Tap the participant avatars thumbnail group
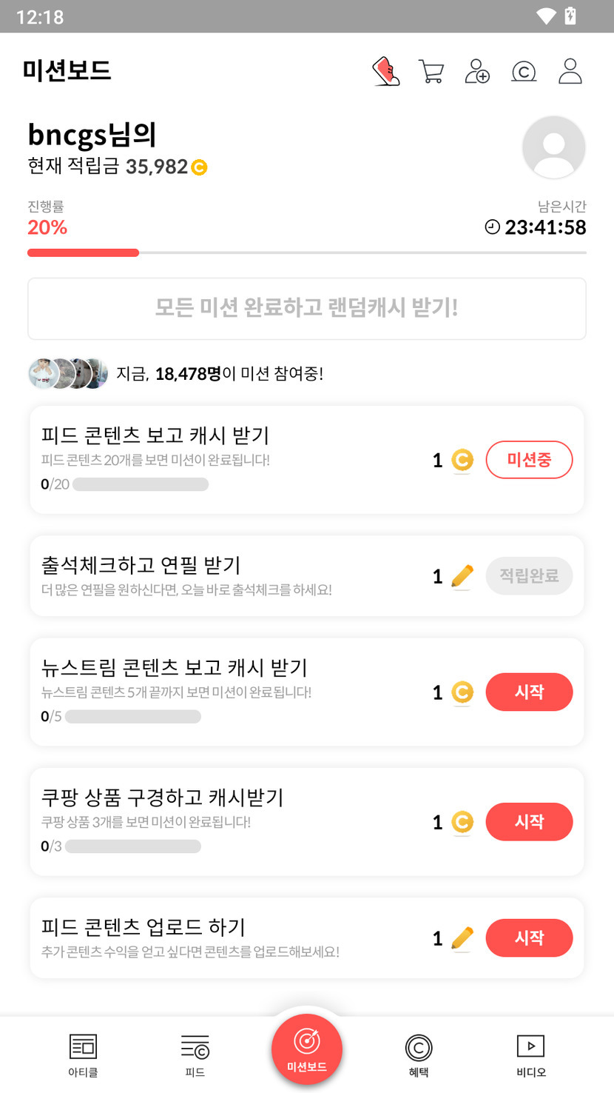614x1093 pixels. coord(68,374)
